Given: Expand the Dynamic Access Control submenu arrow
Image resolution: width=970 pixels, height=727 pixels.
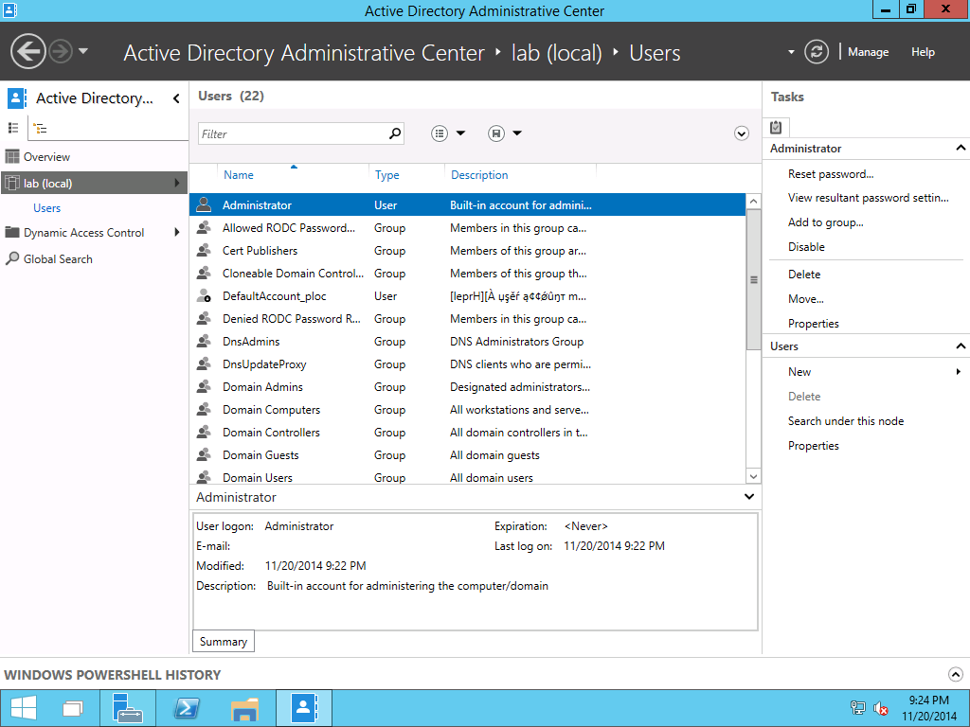Looking at the screenshot, I should 177,233.
